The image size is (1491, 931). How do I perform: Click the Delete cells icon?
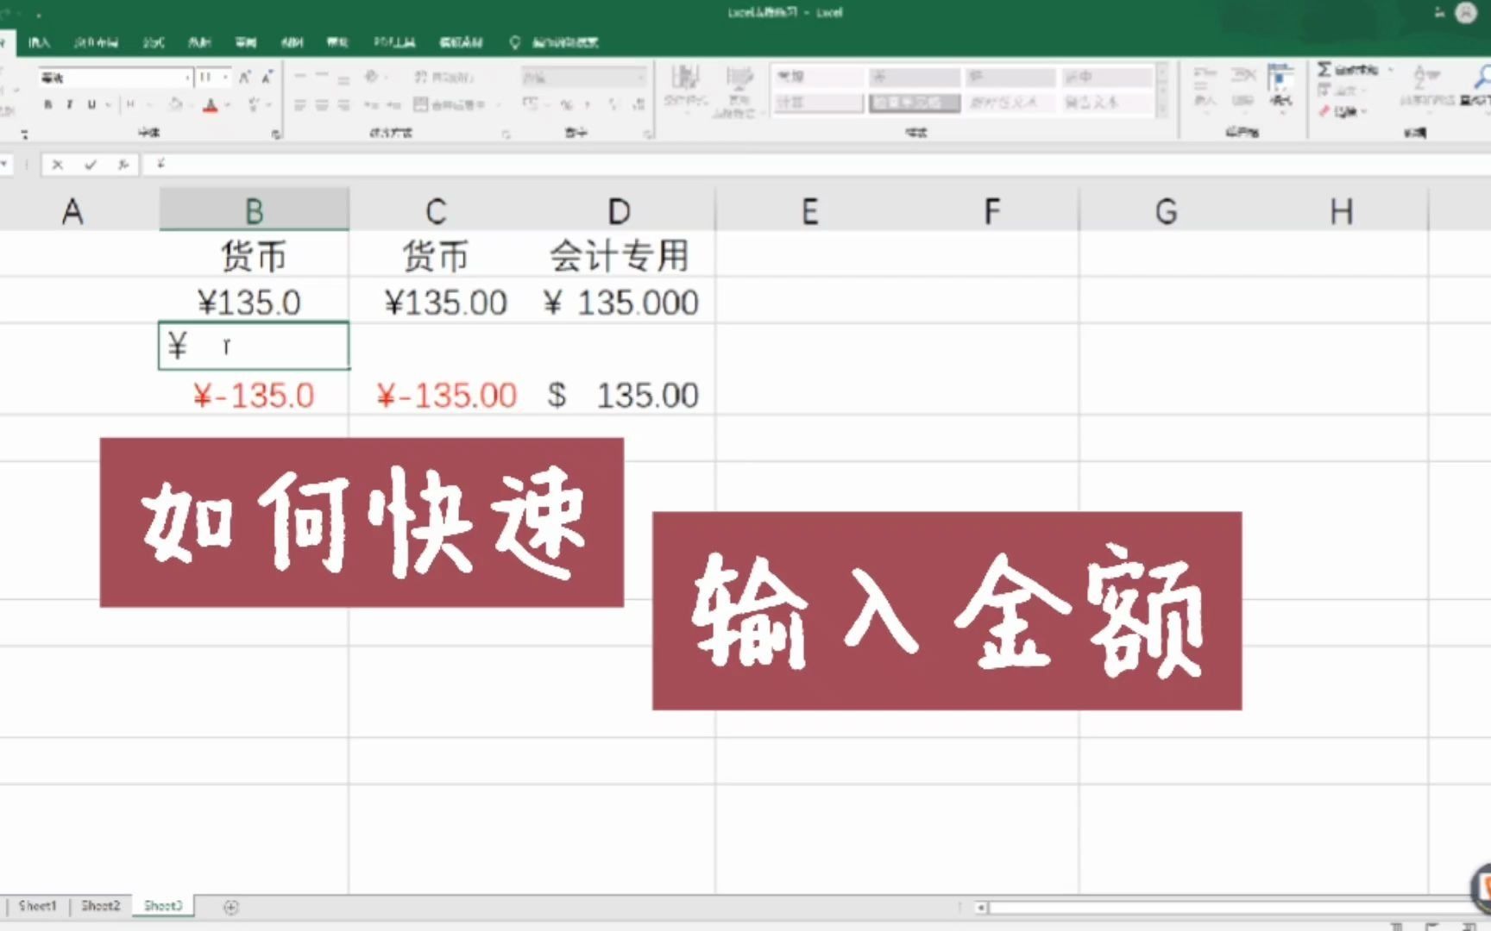[1242, 87]
